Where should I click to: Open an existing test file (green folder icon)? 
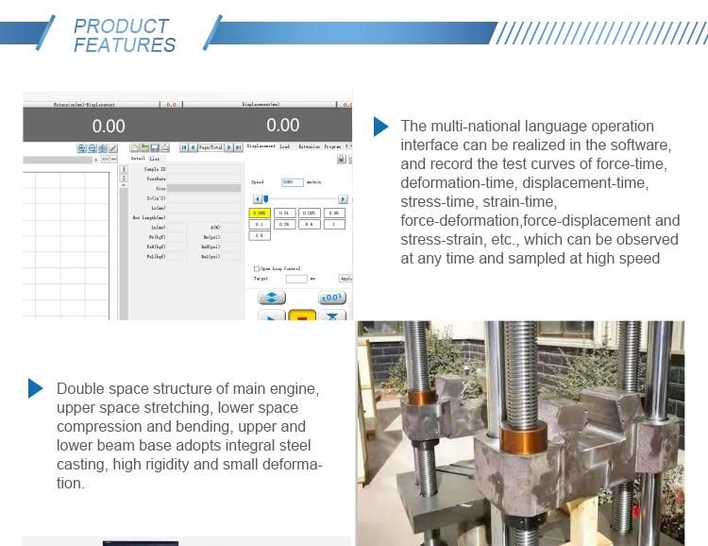(x=144, y=147)
